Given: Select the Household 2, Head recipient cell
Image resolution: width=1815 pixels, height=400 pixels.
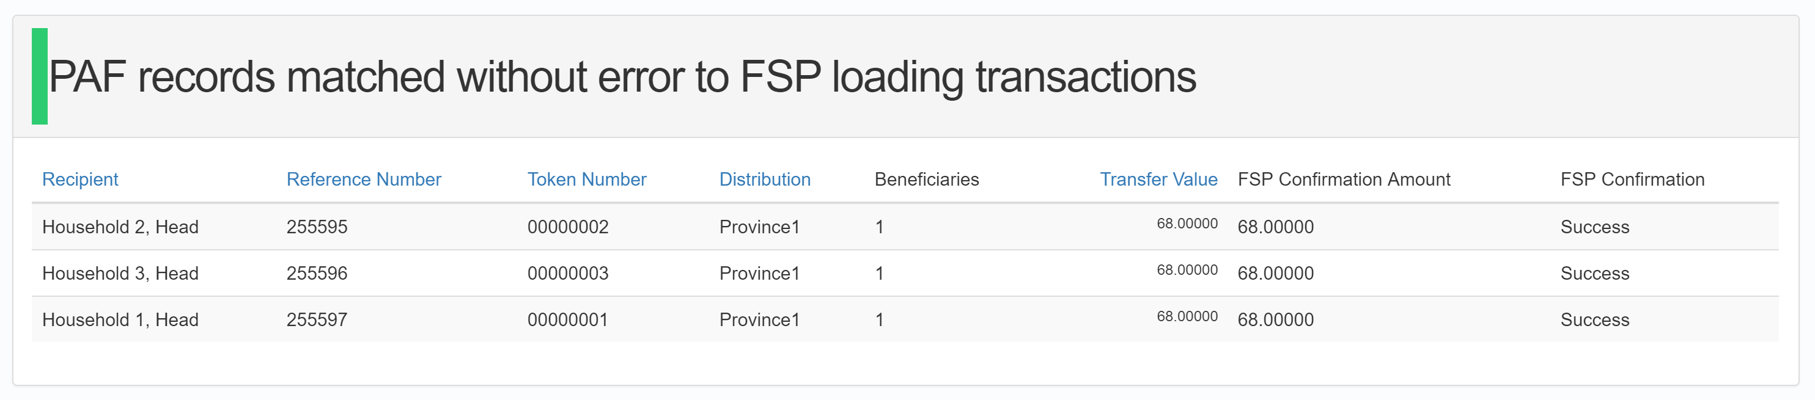Looking at the screenshot, I should [120, 227].
